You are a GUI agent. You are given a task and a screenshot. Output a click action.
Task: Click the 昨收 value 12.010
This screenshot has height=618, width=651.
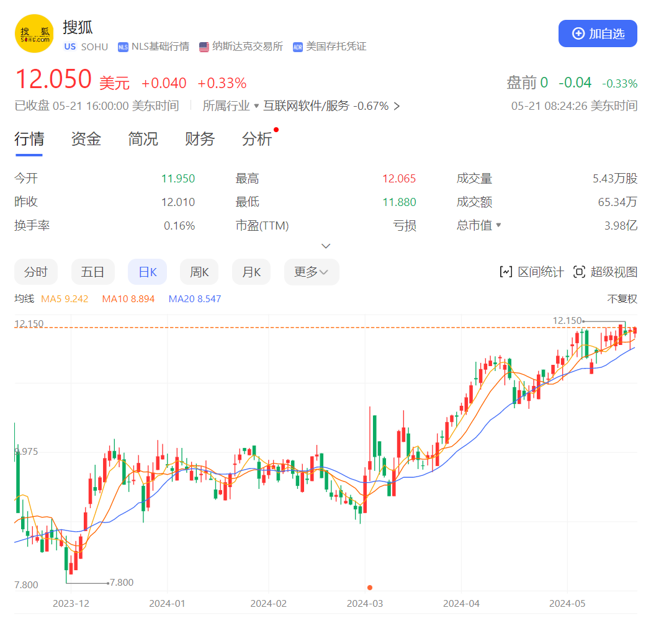177,202
